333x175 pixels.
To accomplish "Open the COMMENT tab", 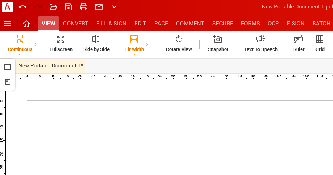I will (190, 24).
